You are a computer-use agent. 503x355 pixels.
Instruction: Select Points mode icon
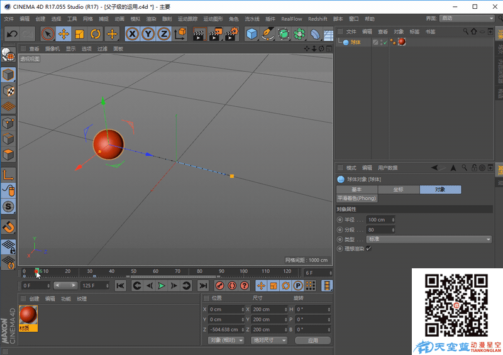(8, 123)
